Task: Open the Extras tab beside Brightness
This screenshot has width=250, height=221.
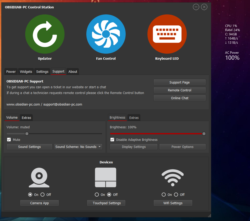Action: [x=134, y=118]
